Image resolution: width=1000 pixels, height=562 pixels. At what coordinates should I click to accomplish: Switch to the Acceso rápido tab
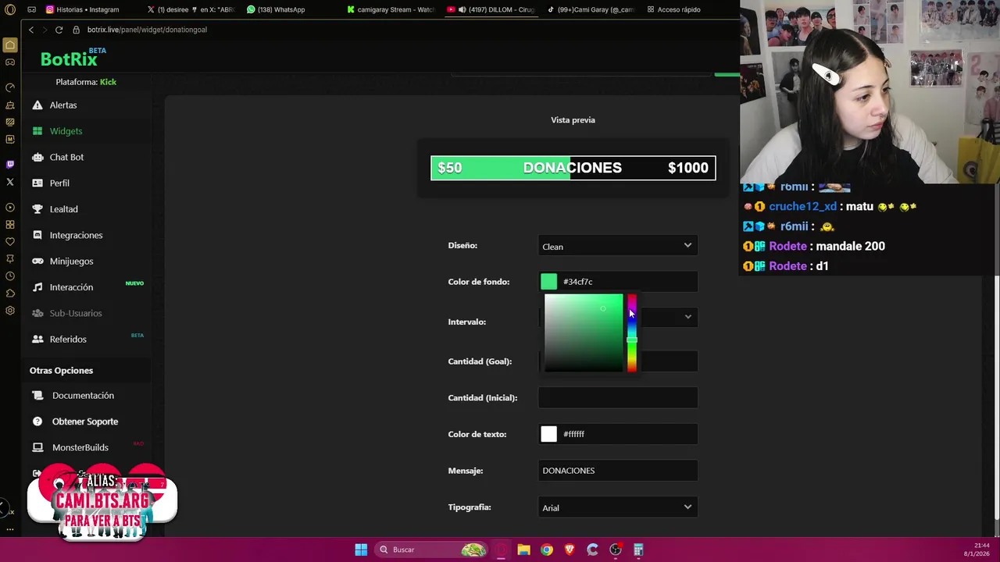click(673, 9)
